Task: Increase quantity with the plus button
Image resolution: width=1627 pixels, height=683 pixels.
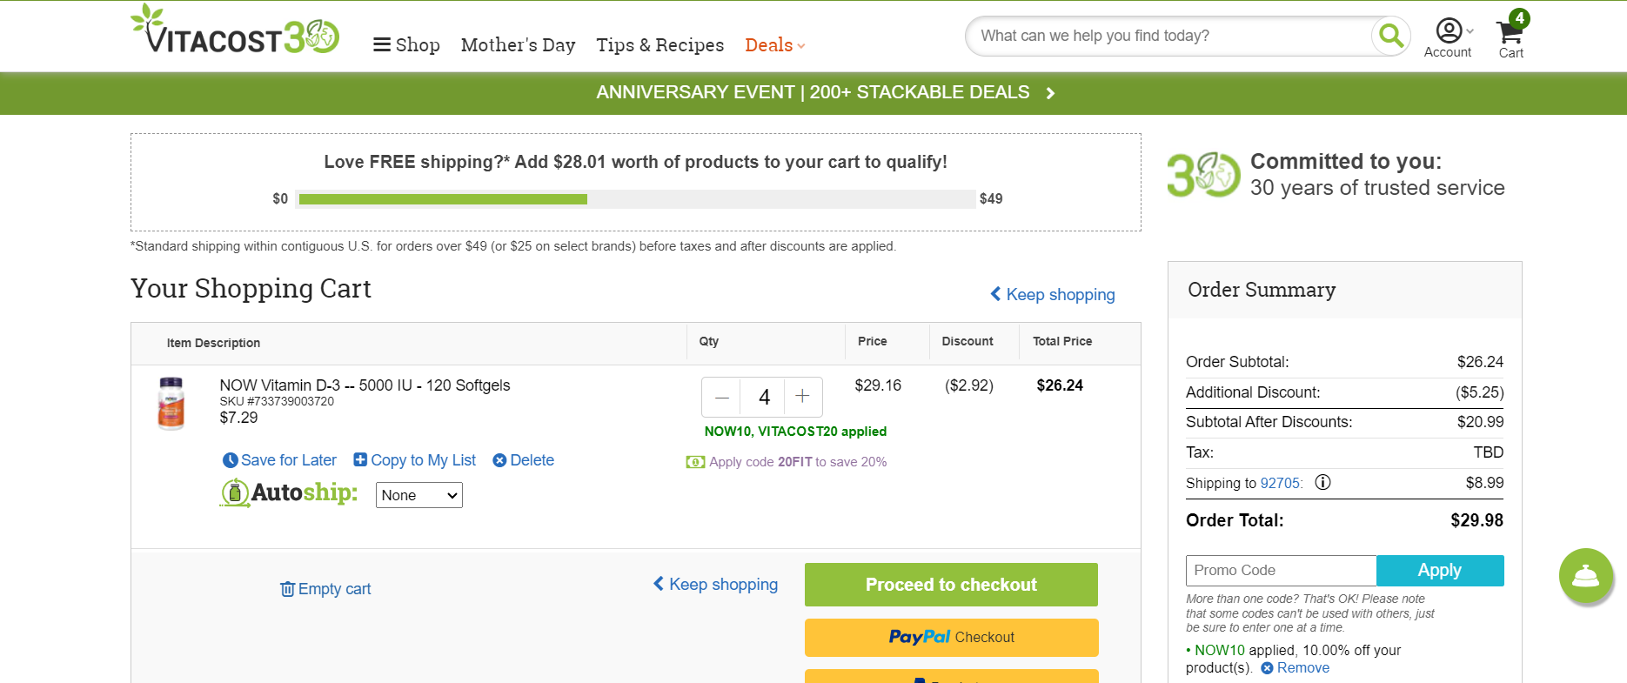Action: tap(803, 397)
